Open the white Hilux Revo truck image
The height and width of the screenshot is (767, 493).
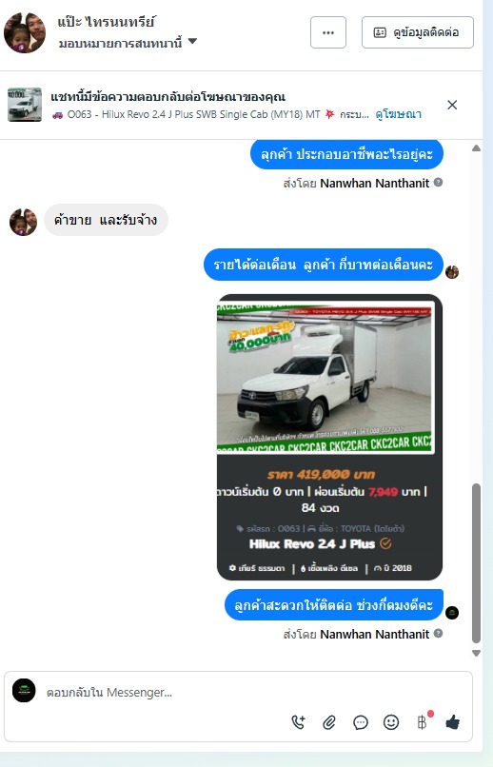[x=325, y=376]
